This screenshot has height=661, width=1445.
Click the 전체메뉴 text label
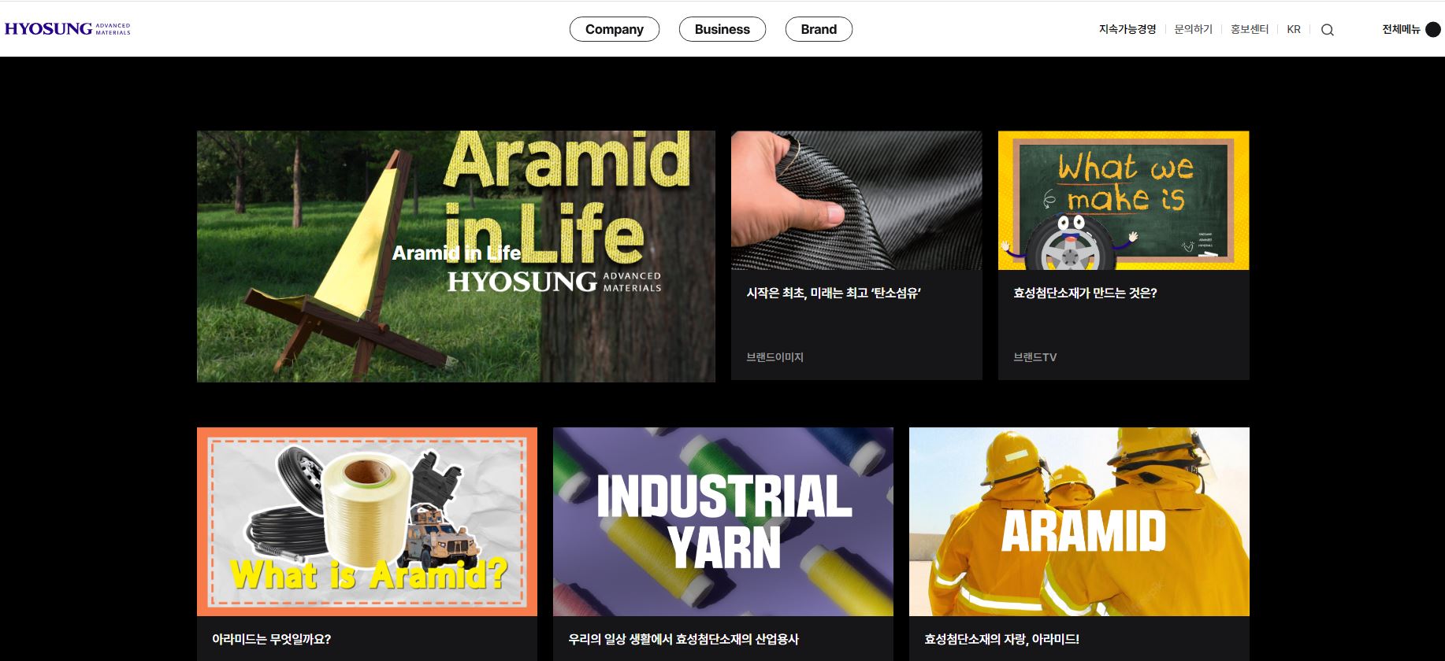(1401, 29)
